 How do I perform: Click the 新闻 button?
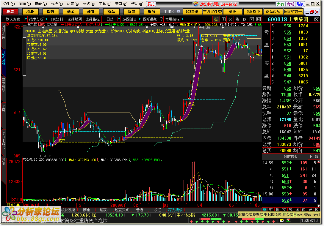[132, 12]
